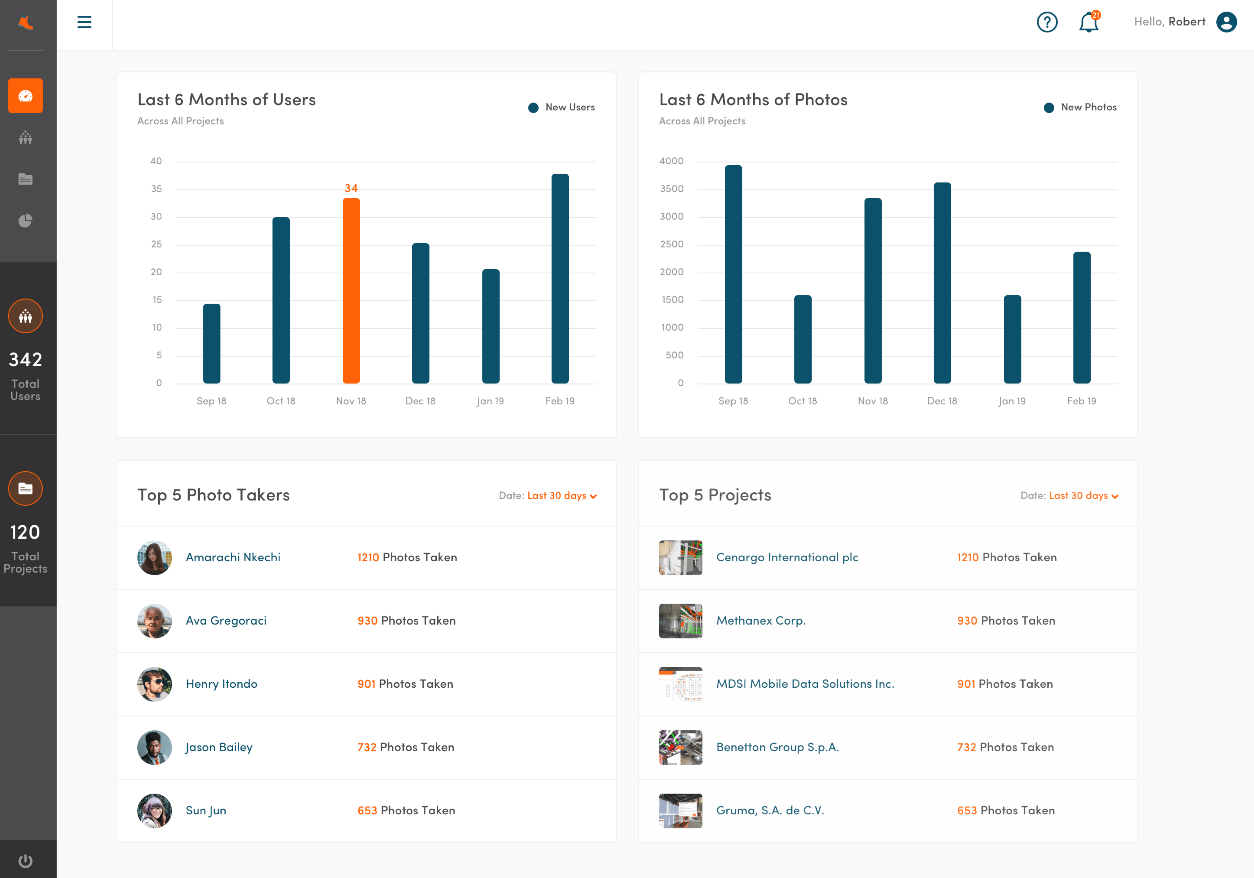Open the help question mark icon
The image size is (1254, 878).
coord(1047,22)
